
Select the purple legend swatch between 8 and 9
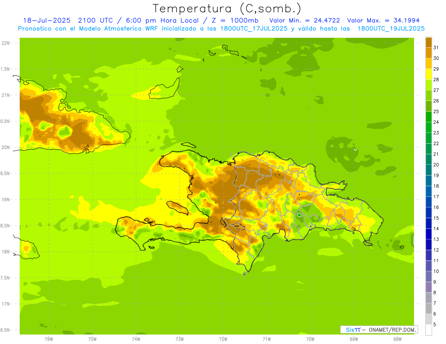pyautogui.click(x=429, y=287)
